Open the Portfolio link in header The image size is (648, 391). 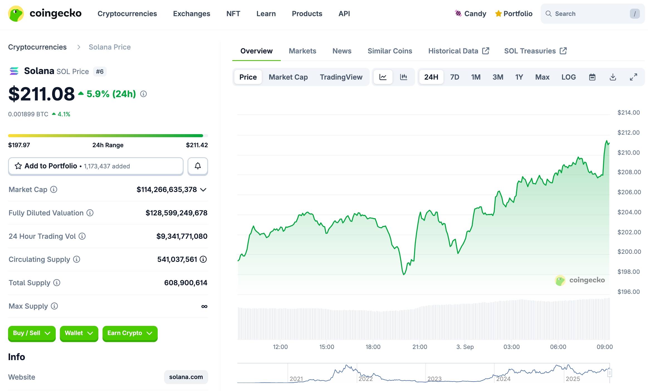point(514,14)
